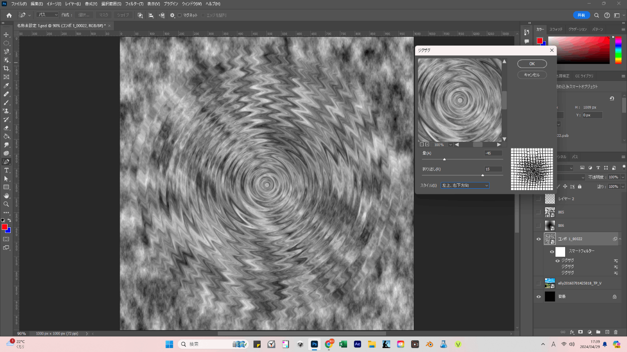Open the パス mode dropdown in options bar
The width and height of the screenshot is (627, 352).
click(47, 15)
